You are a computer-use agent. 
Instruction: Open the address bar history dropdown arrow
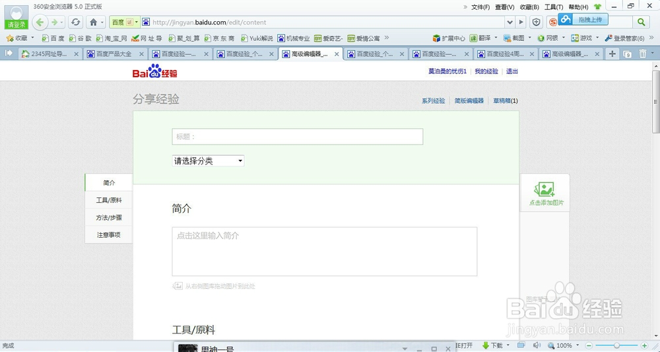(x=510, y=22)
